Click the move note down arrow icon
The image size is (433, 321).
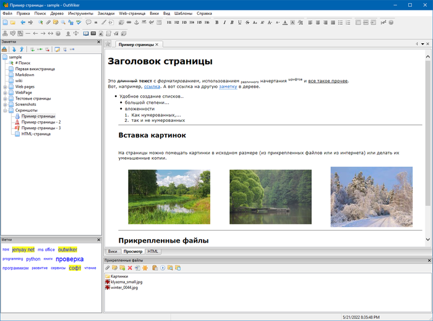(x=14, y=49)
